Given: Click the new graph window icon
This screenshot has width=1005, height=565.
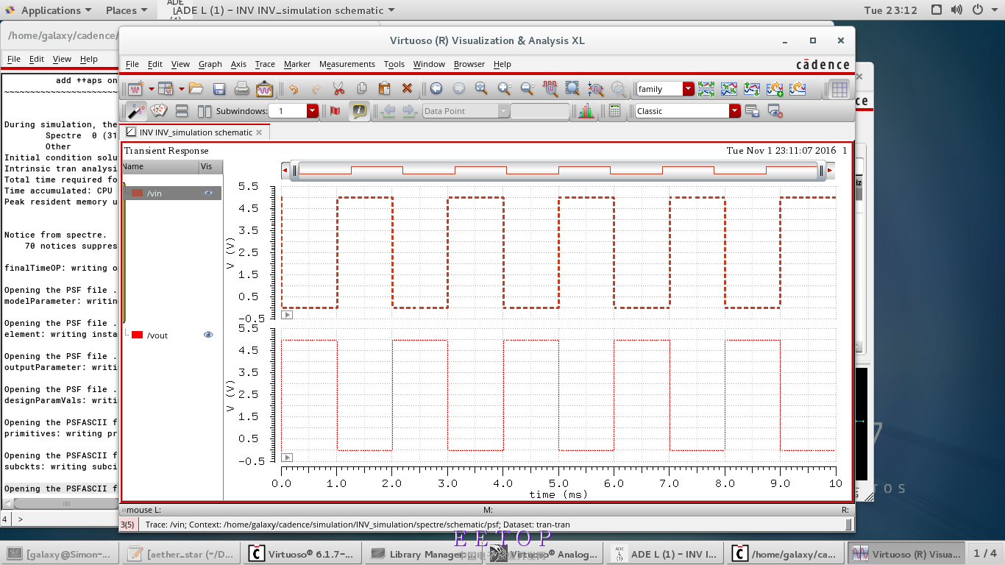Looking at the screenshot, I should [135, 89].
